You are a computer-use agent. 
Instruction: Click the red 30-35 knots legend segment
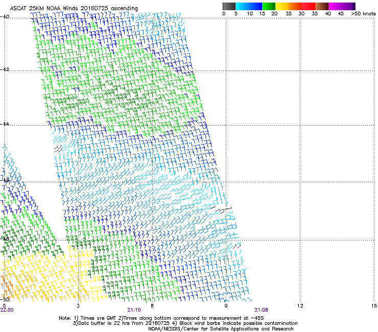point(309,6)
